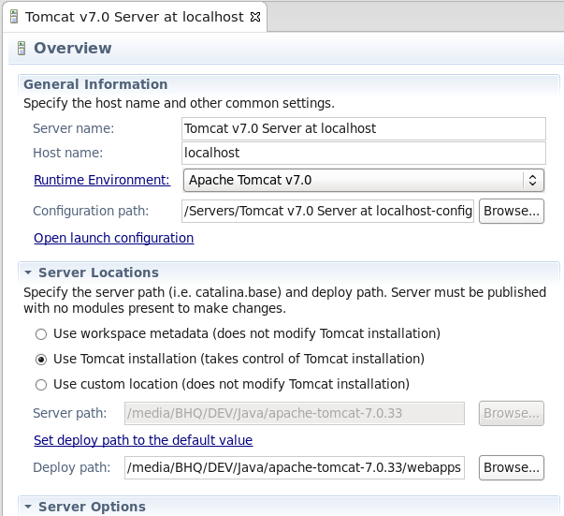Viewport: 564px width, 516px height.
Task: Click into the Configuration path field
Action: [327, 211]
